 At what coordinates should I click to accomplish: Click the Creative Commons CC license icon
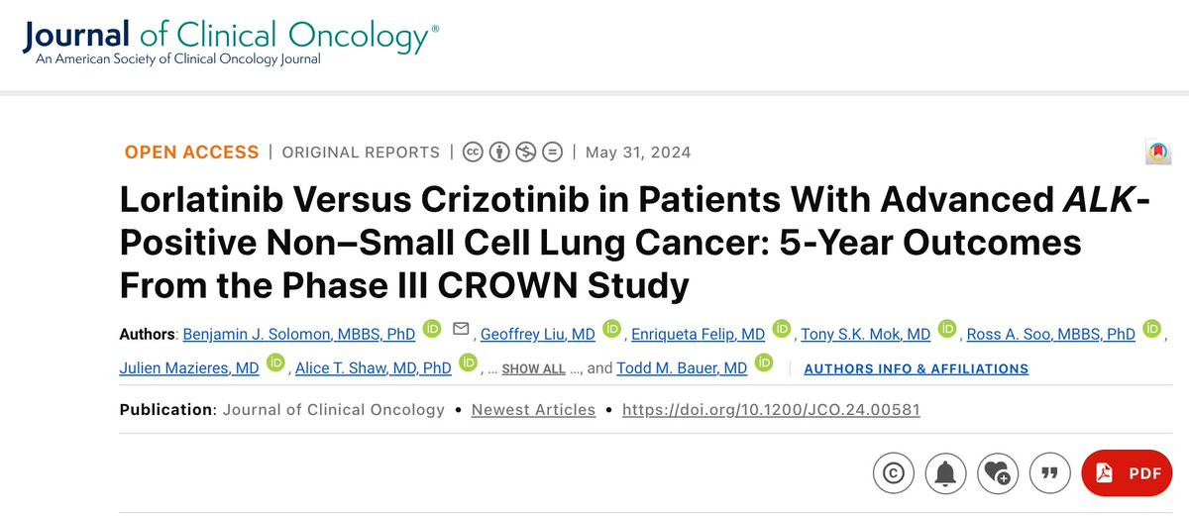(473, 153)
